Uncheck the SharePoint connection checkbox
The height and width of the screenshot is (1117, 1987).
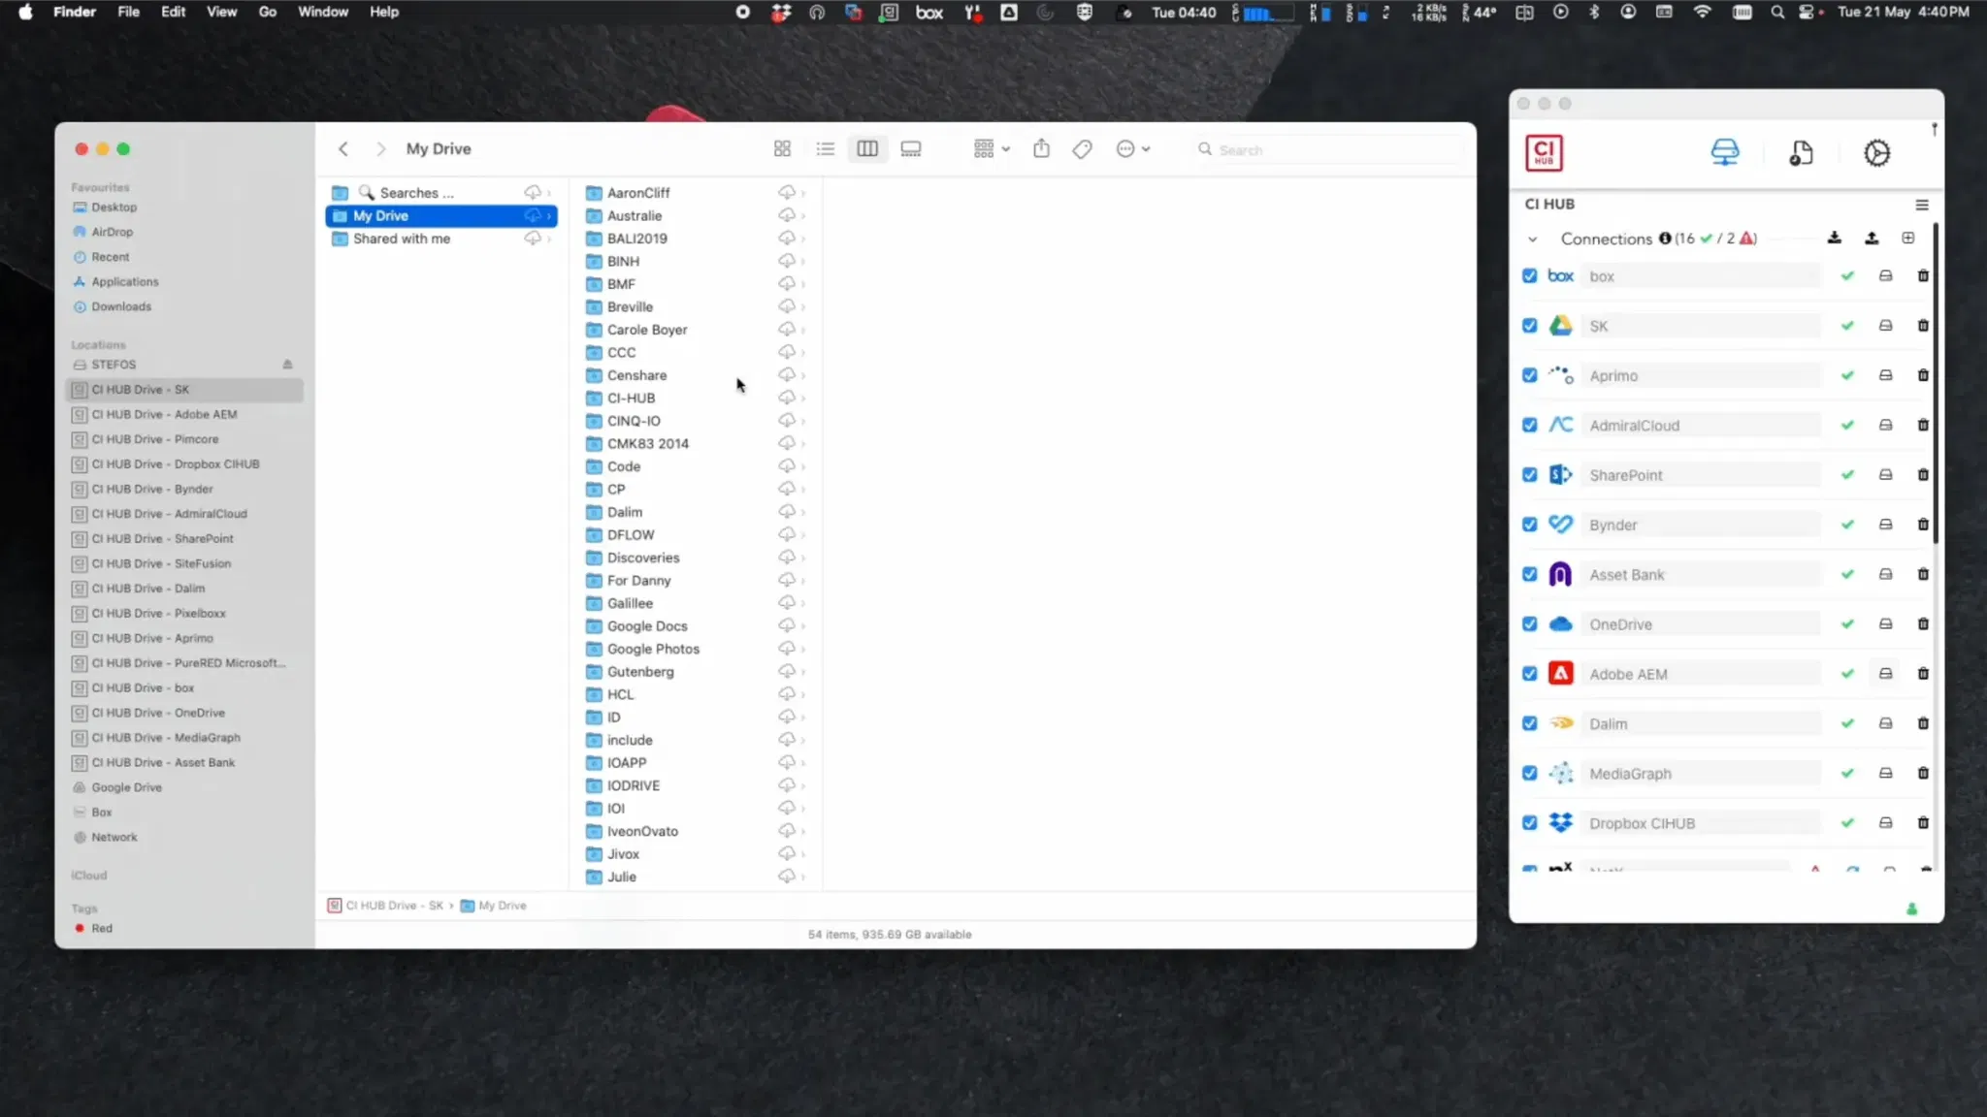(1529, 475)
